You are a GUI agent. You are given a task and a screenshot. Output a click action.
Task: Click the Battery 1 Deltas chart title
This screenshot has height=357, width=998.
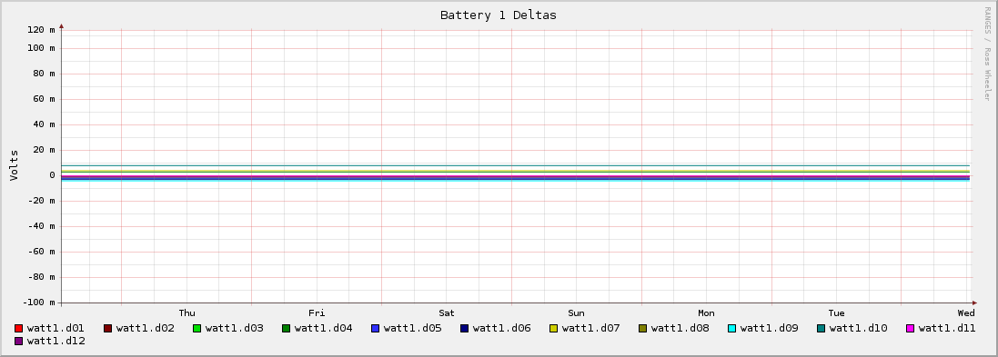(x=499, y=15)
